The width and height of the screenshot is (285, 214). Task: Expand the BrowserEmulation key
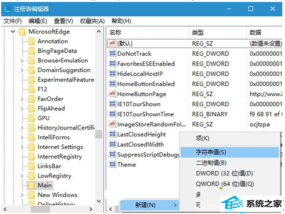(x=22, y=60)
